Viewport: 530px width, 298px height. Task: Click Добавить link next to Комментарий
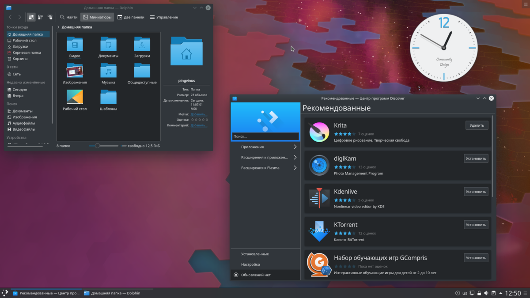(x=199, y=125)
